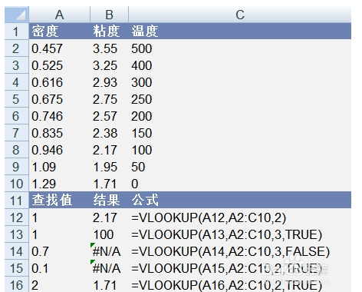
Task: Select row 16 header
Action: click(x=17, y=284)
